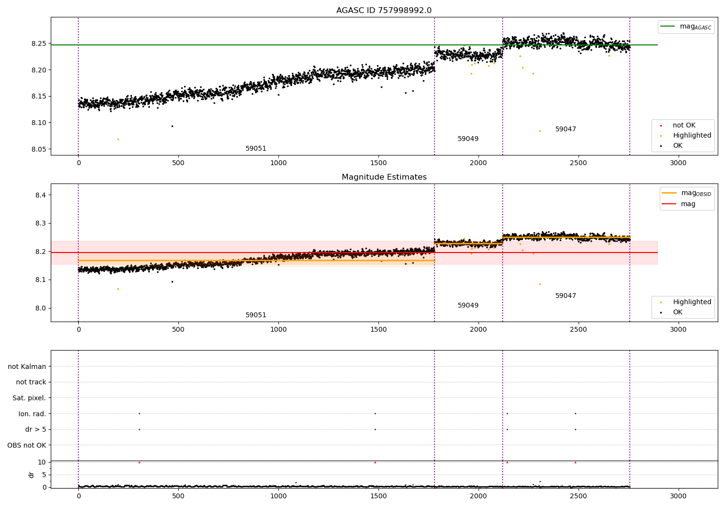This screenshot has height=507, width=725.
Task: Click the orange mag OBSID legend line sample
Action: [x=669, y=193]
